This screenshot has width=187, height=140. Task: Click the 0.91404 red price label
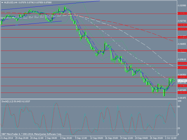pyautogui.click(x=182, y=37)
